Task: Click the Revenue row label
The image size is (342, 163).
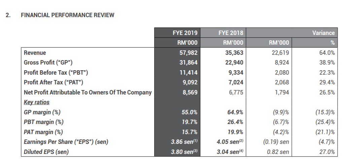Action: [35, 53]
